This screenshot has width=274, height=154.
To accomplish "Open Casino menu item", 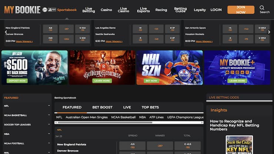I will click(106, 10).
